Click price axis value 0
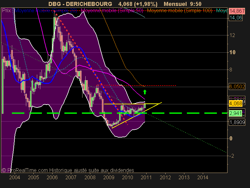 pyautogui.click(x=231, y=138)
